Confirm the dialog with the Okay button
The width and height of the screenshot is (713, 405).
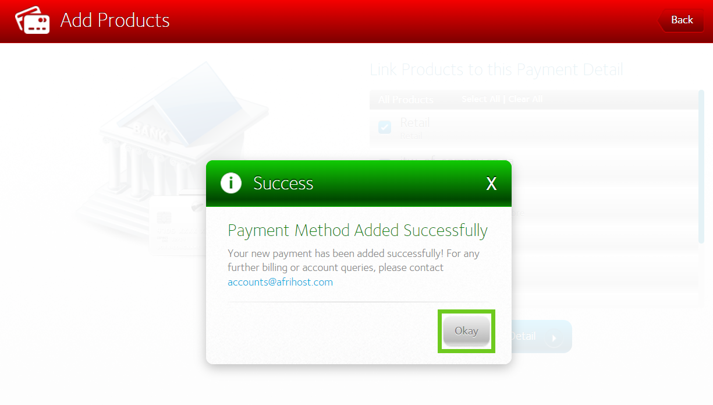(466, 330)
